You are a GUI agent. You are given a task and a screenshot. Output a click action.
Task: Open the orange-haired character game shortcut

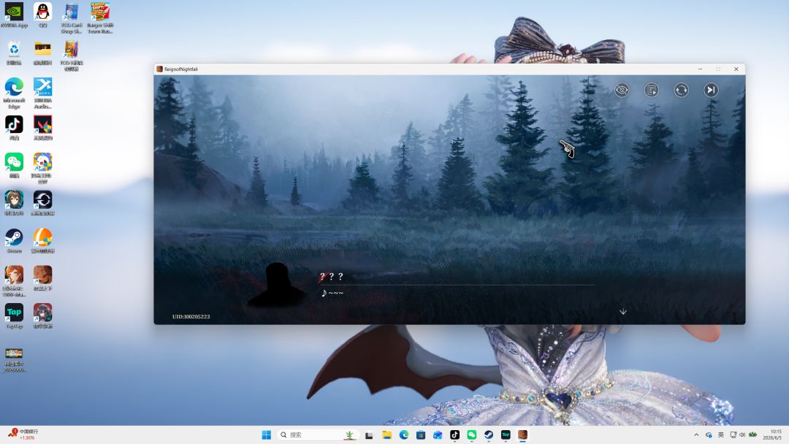point(14,282)
